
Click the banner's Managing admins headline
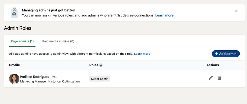pyautogui.click(x=48, y=10)
